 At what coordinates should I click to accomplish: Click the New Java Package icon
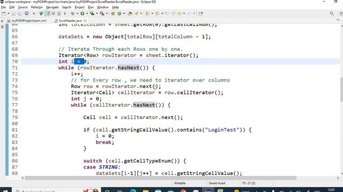click(x=113, y=13)
